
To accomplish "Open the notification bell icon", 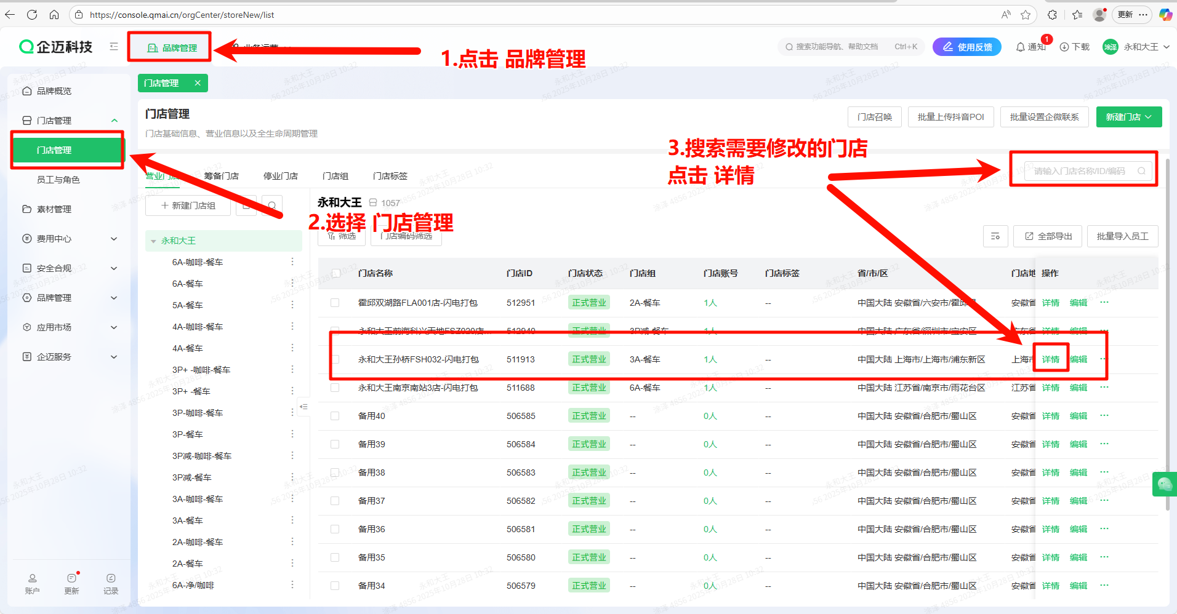I will [x=1021, y=47].
